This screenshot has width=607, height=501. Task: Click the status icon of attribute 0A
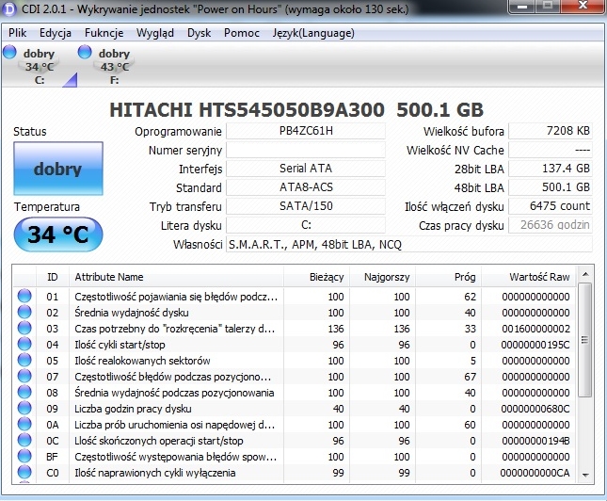click(24, 425)
